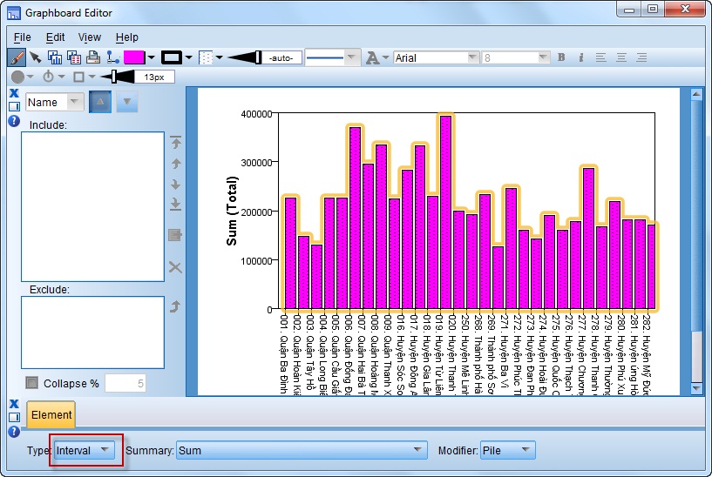Viewport: 712px width, 477px height.
Task: Switch to the Element tab
Action: point(51,415)
